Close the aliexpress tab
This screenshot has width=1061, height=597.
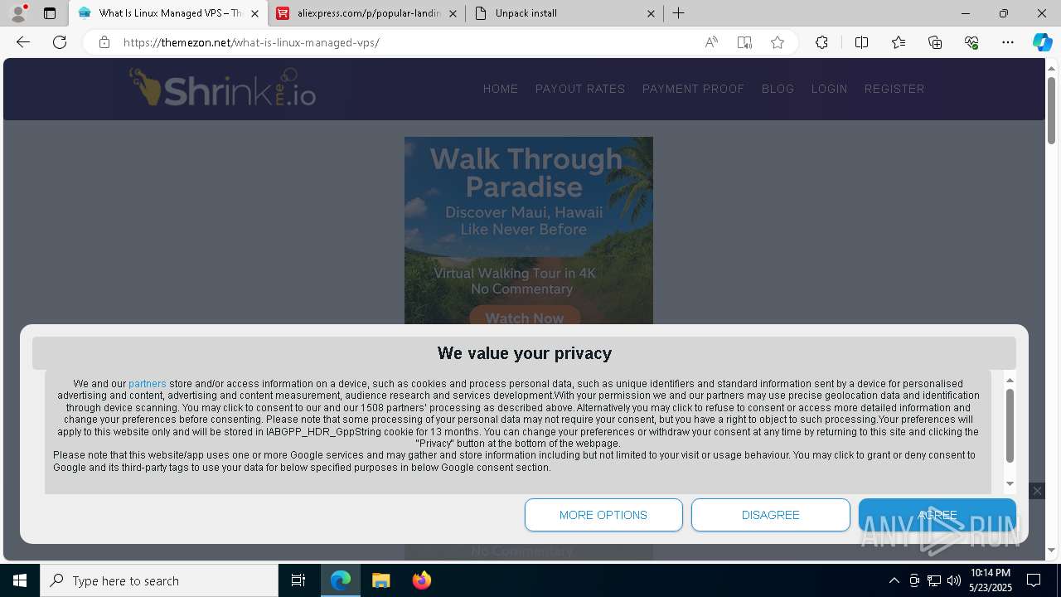pos(453,13)
